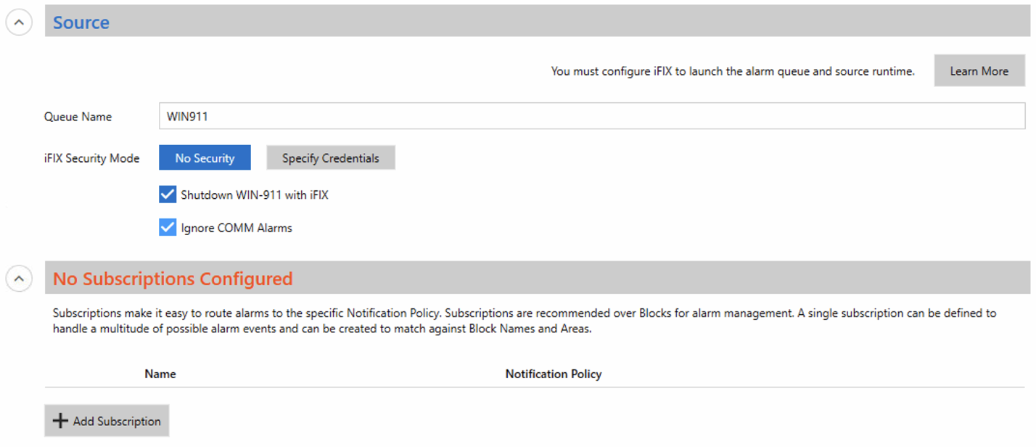Sort by Notification Policy column header
This screenshot has height=447, width=1036.
coord(554,374)
